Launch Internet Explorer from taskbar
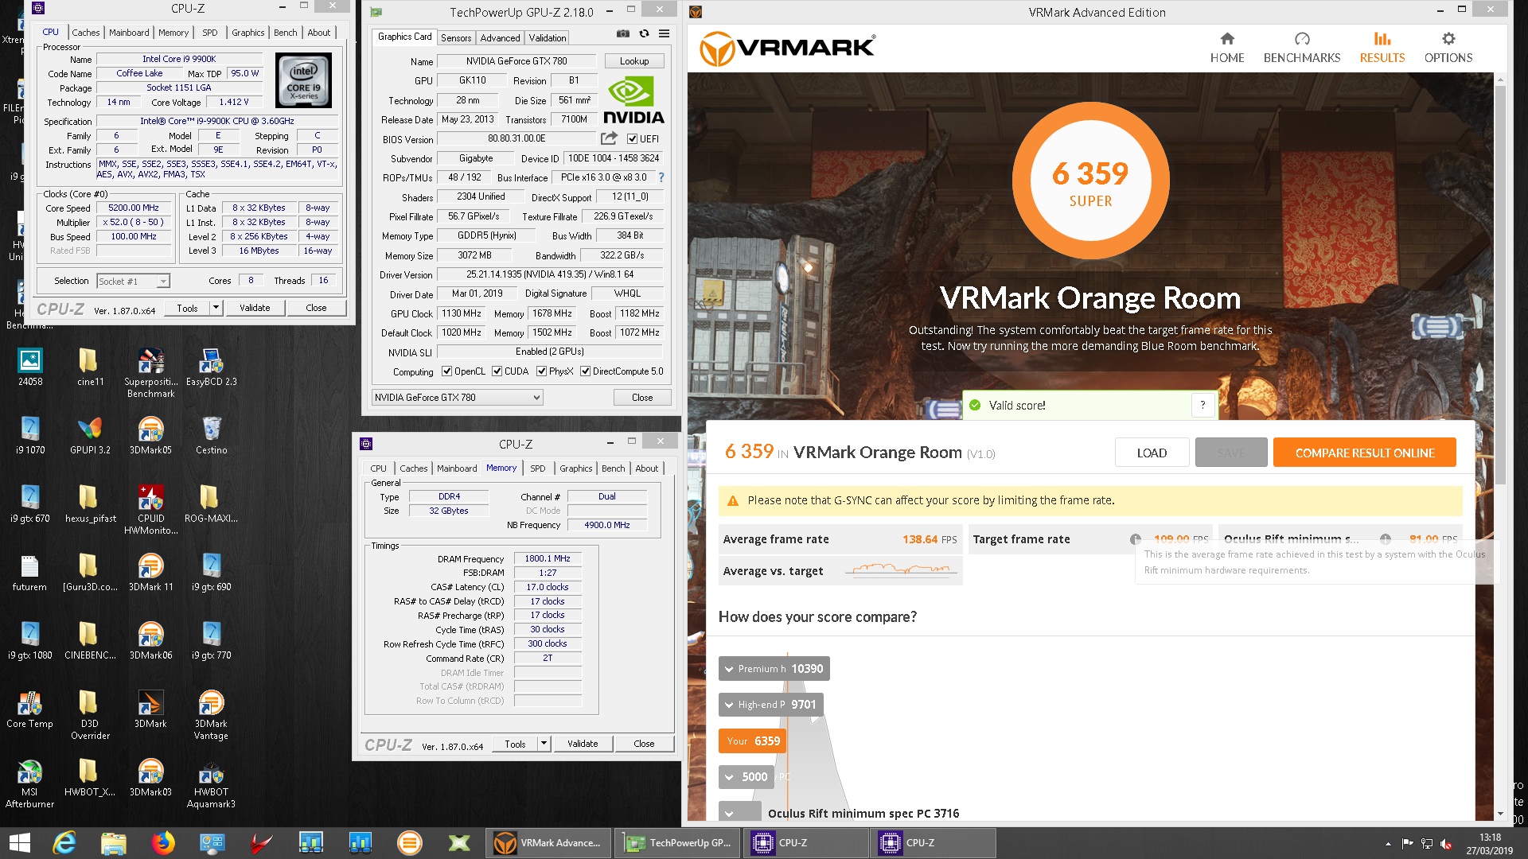Viewport: 1528px width, 859px height. coord(64,842)
